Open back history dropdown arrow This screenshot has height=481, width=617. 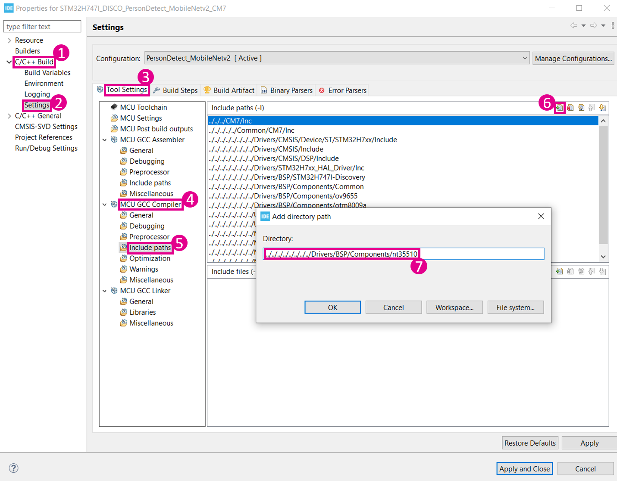point(583,26)
